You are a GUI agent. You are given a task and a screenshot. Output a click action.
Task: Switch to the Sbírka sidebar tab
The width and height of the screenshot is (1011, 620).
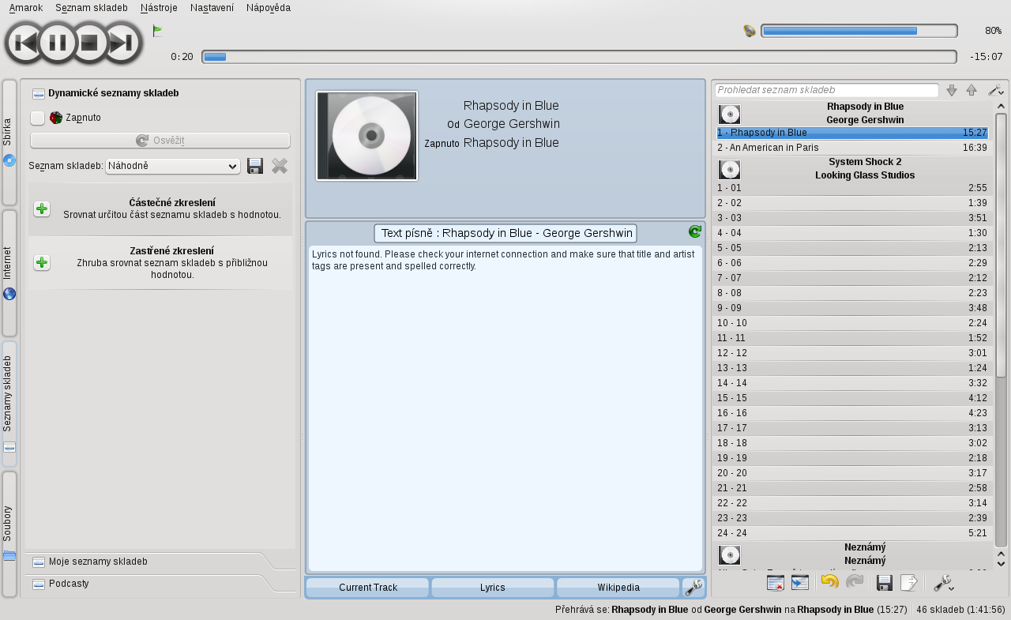pos(9,143)
